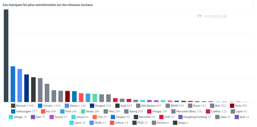The height and width of the screenshot is (127, 257).
Task: Click the Ligier 81 legend label
Action: click(x=241, y=112)
